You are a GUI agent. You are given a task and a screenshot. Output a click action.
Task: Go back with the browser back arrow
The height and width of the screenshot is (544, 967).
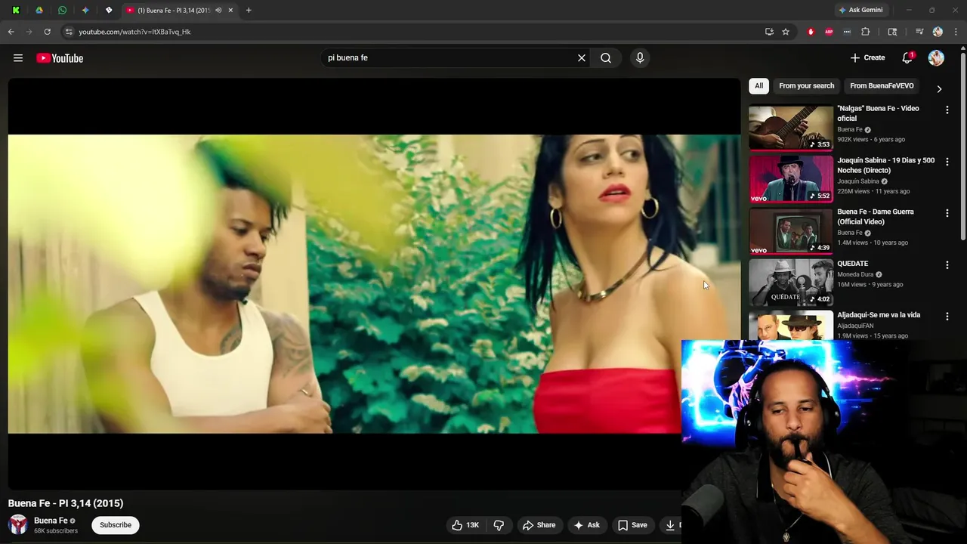tap(11, 32)
